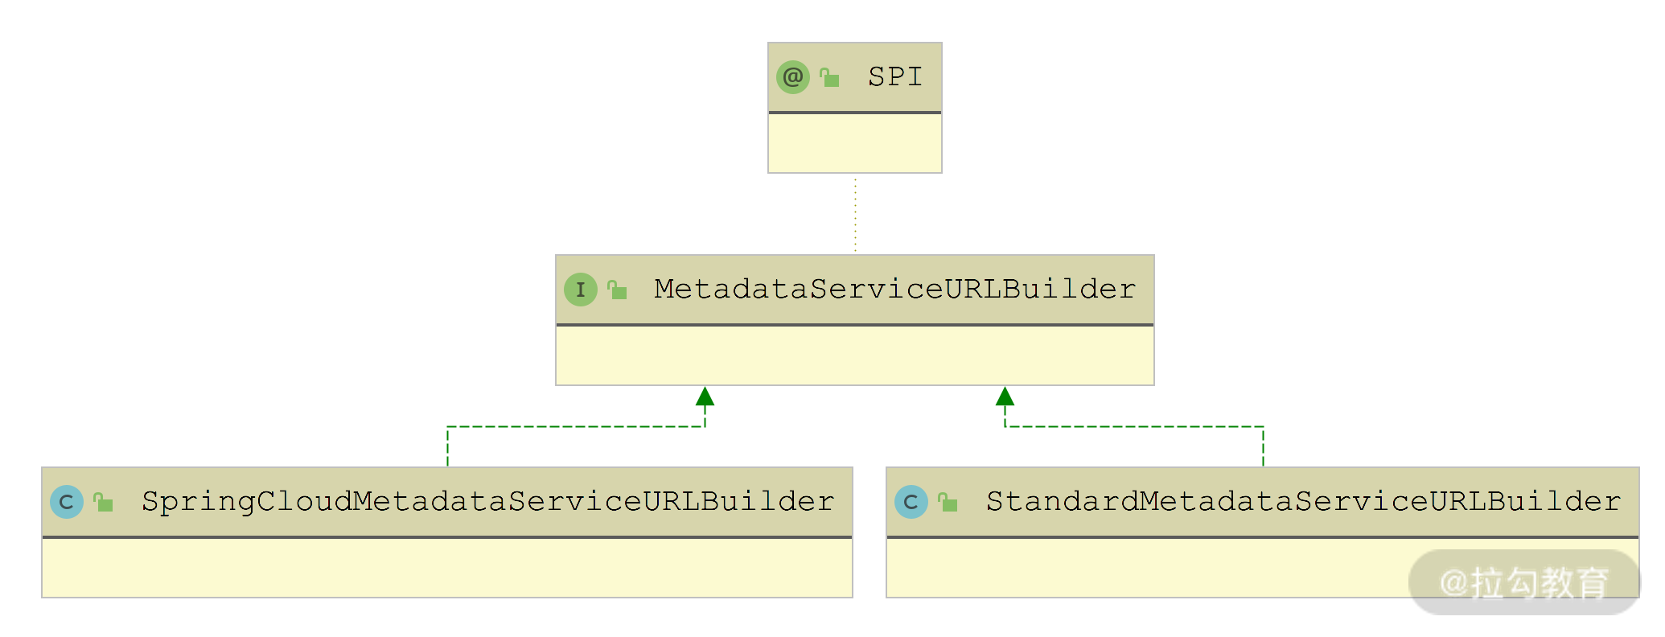Click the unlock icon beside SpringCloudMetadataServiceURLBuilder
The height and width of the screenshot is (637, 1665).
pyautogui.click(x=103, y=502)
